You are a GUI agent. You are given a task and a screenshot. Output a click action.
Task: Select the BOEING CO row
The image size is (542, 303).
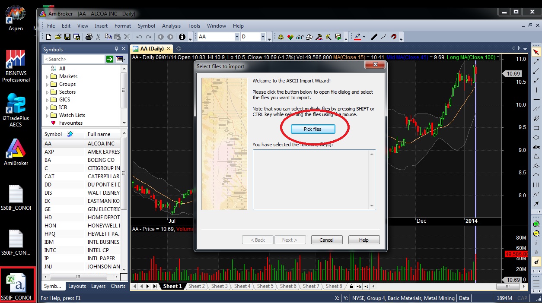click(82, 160)
